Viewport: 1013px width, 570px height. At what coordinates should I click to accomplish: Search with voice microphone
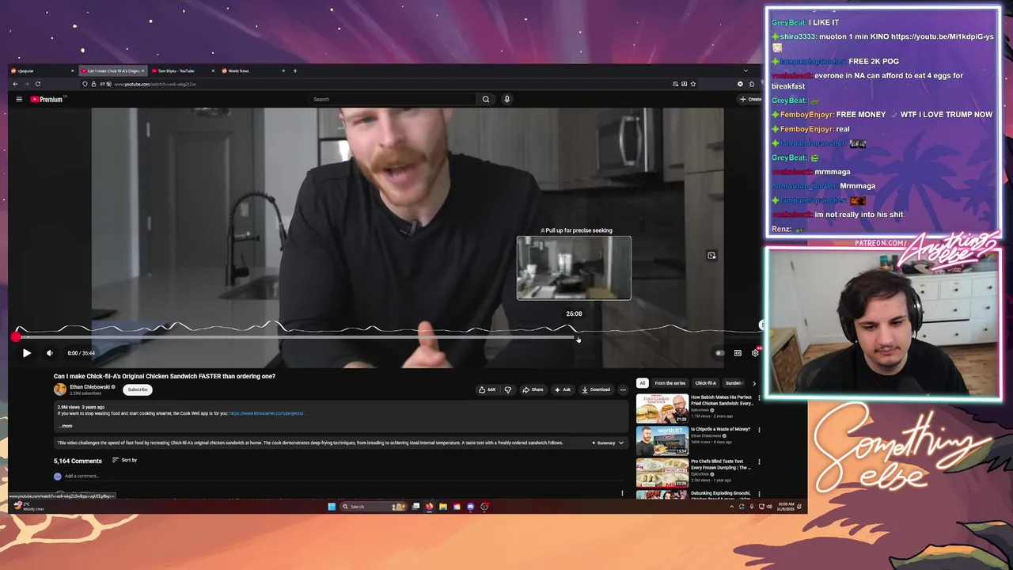(x=506, y=99)
